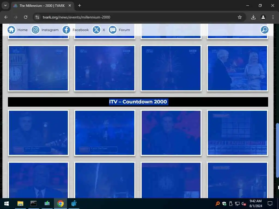Image resolution: width=279 pixels, height=209 pixels.
Task: Open the Facebook icon link
Action: 66,30
